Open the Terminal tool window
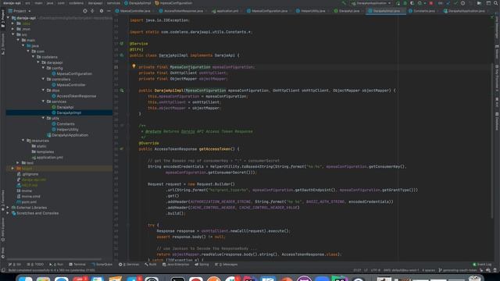The image size is (500, 281). click(77, 265)
